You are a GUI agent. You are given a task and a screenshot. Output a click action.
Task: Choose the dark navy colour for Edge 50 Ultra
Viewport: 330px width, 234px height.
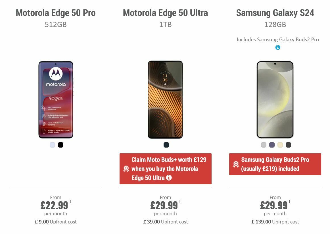coord(166,145)
